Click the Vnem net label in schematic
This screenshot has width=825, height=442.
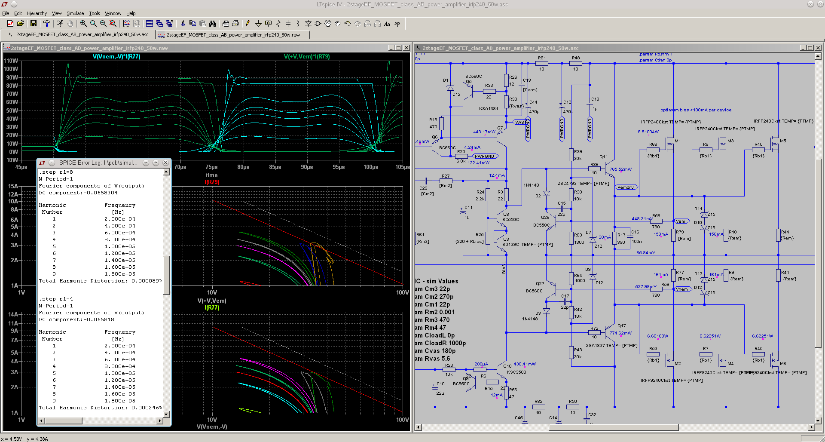[x=682, y=289]
